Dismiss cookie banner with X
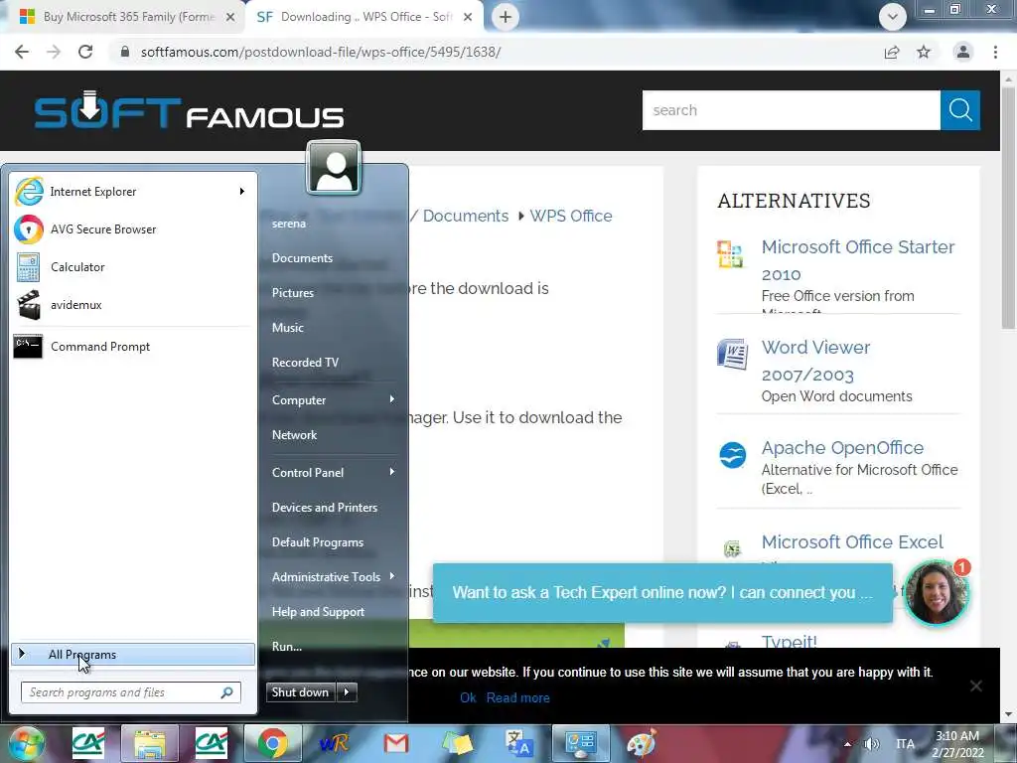1017x763 pixels. coord(975,686)
